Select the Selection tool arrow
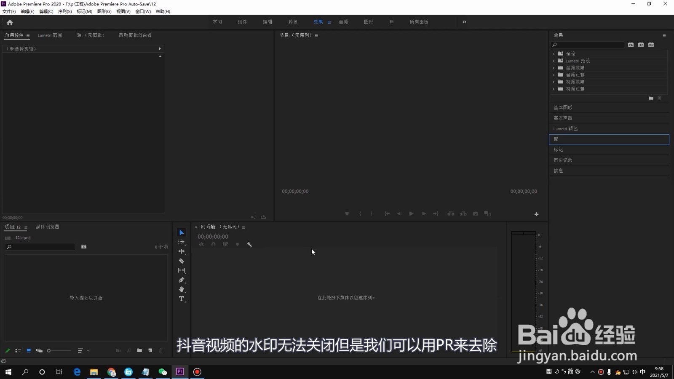674x379 pixels. [x=182, y=232]
